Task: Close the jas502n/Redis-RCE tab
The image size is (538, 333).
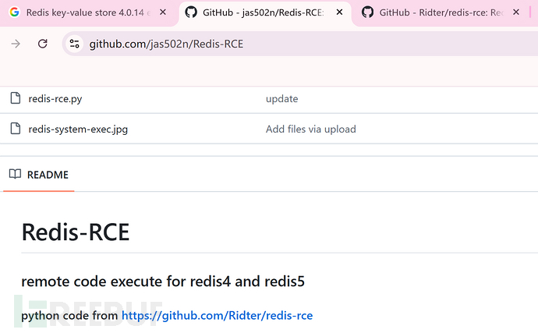Action: click(x=339, y=12)
